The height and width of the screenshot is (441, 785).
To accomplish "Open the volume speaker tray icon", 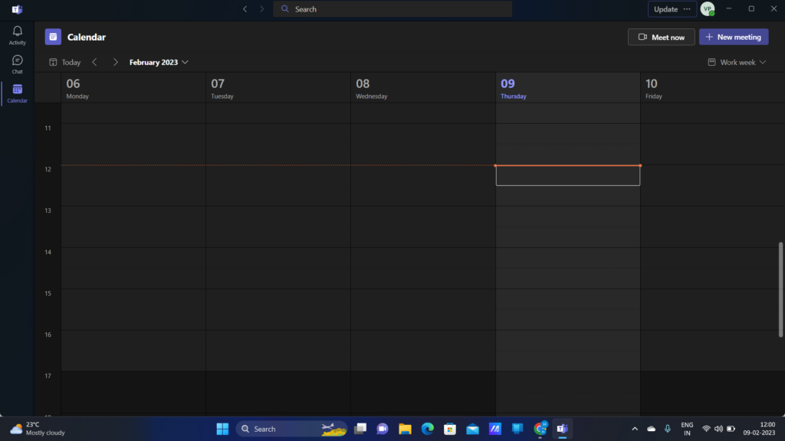I will (718, 429).
